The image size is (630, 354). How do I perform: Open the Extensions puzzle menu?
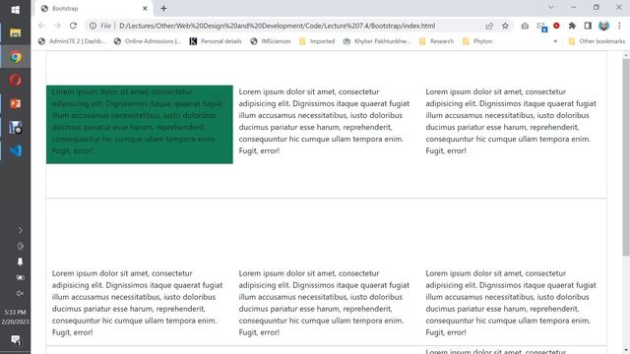point(572,26)
